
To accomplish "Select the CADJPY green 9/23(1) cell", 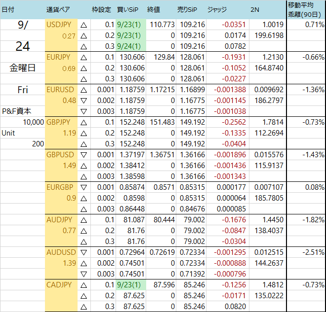I will [x=131, y=284].
